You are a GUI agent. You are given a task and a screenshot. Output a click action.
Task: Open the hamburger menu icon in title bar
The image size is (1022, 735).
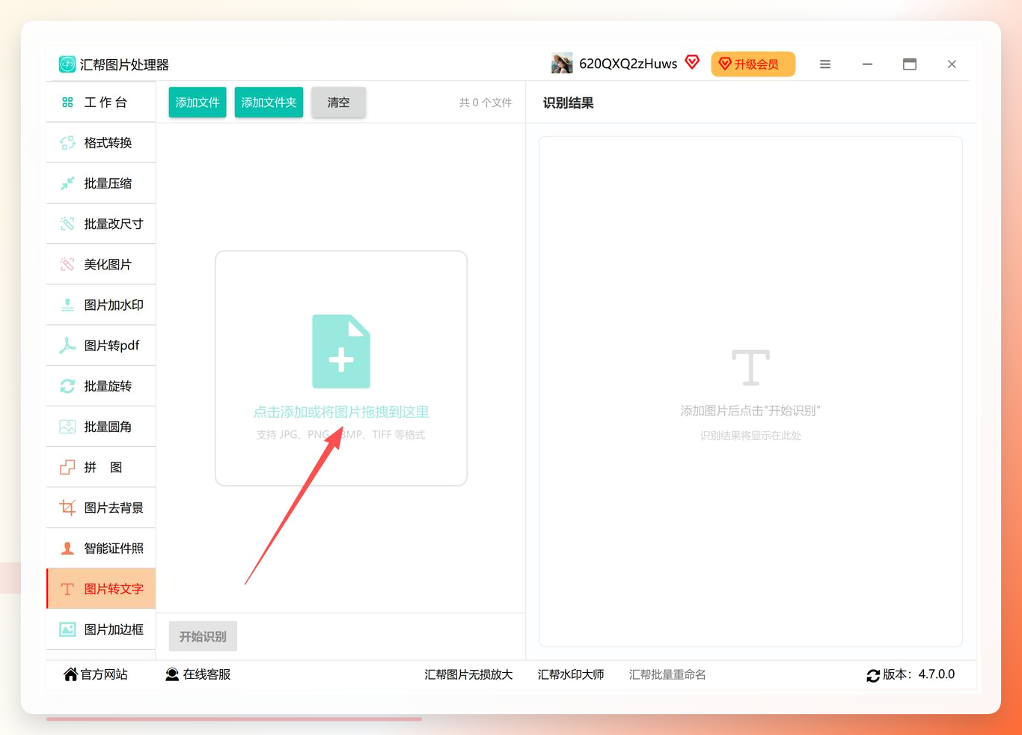click(825, 64)
